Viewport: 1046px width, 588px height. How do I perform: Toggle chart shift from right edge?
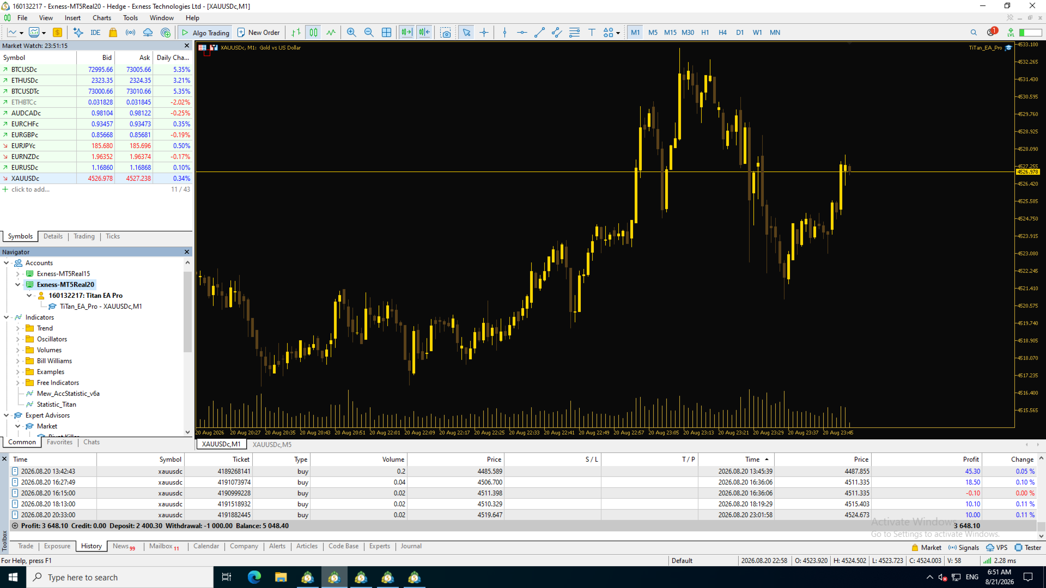tap(424, 33)
